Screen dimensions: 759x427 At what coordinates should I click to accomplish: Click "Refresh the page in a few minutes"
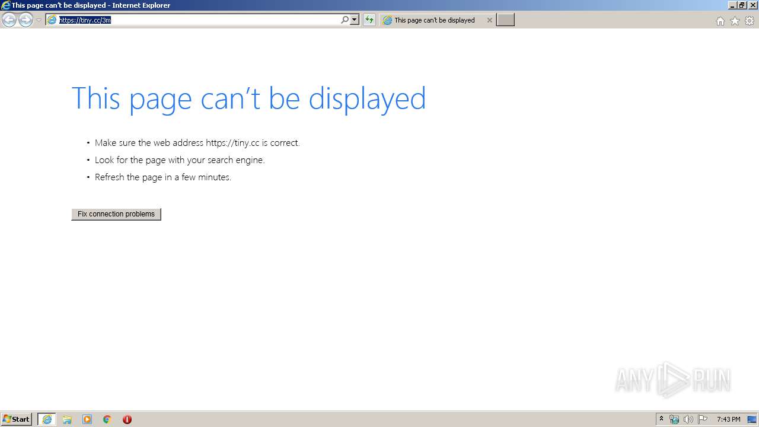163,177
